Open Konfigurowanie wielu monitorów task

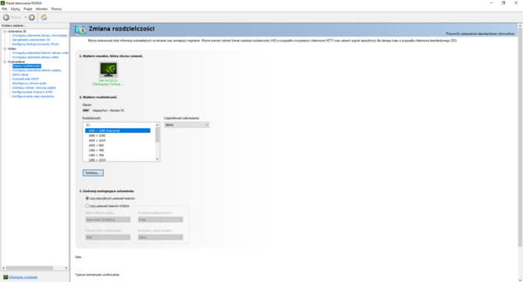pos(33,96)
